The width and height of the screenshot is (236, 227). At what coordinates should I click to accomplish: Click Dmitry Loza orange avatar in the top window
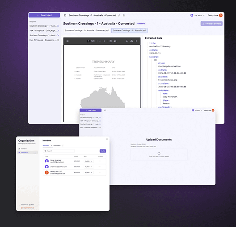221,15
